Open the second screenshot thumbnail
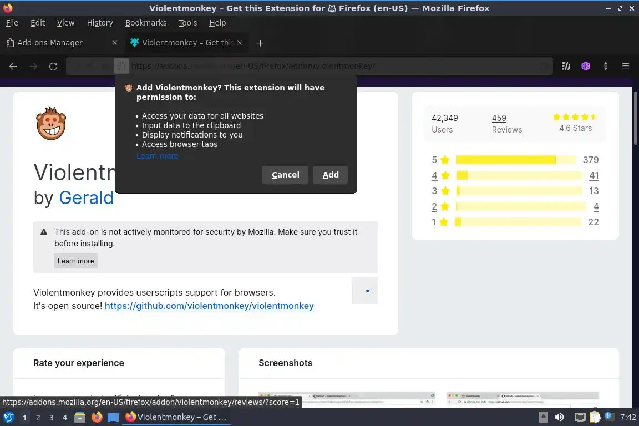 (523, 400)
